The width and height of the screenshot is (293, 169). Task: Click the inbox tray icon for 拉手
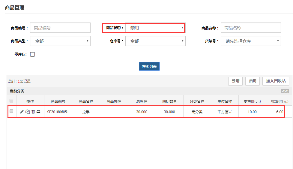point(38,112)
